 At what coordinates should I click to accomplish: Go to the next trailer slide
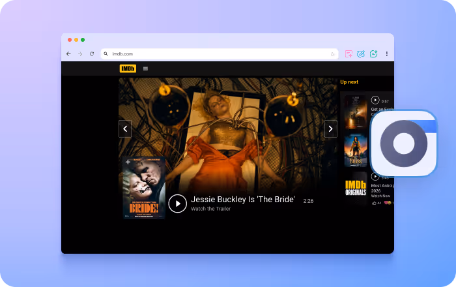coord(331,128)
